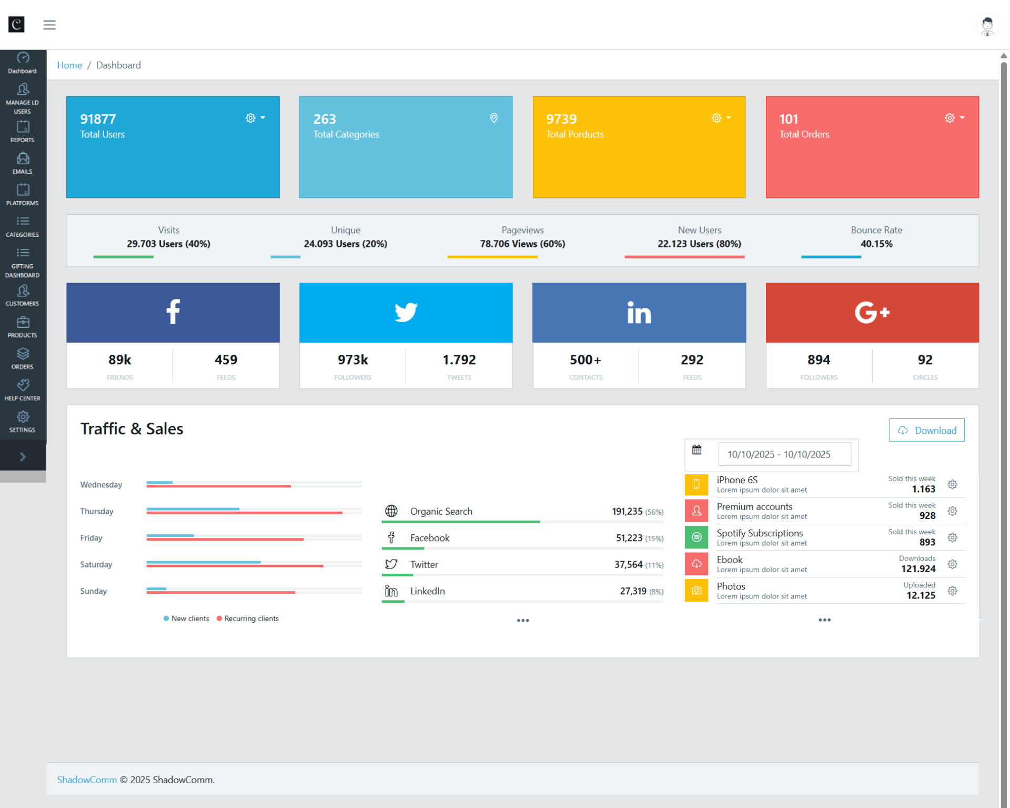Go to Gifting Dashboard in sidebar
Image resolution: width=1010 pixels, height=808 pixels.
pyautogui.click(x=23, y=263)
